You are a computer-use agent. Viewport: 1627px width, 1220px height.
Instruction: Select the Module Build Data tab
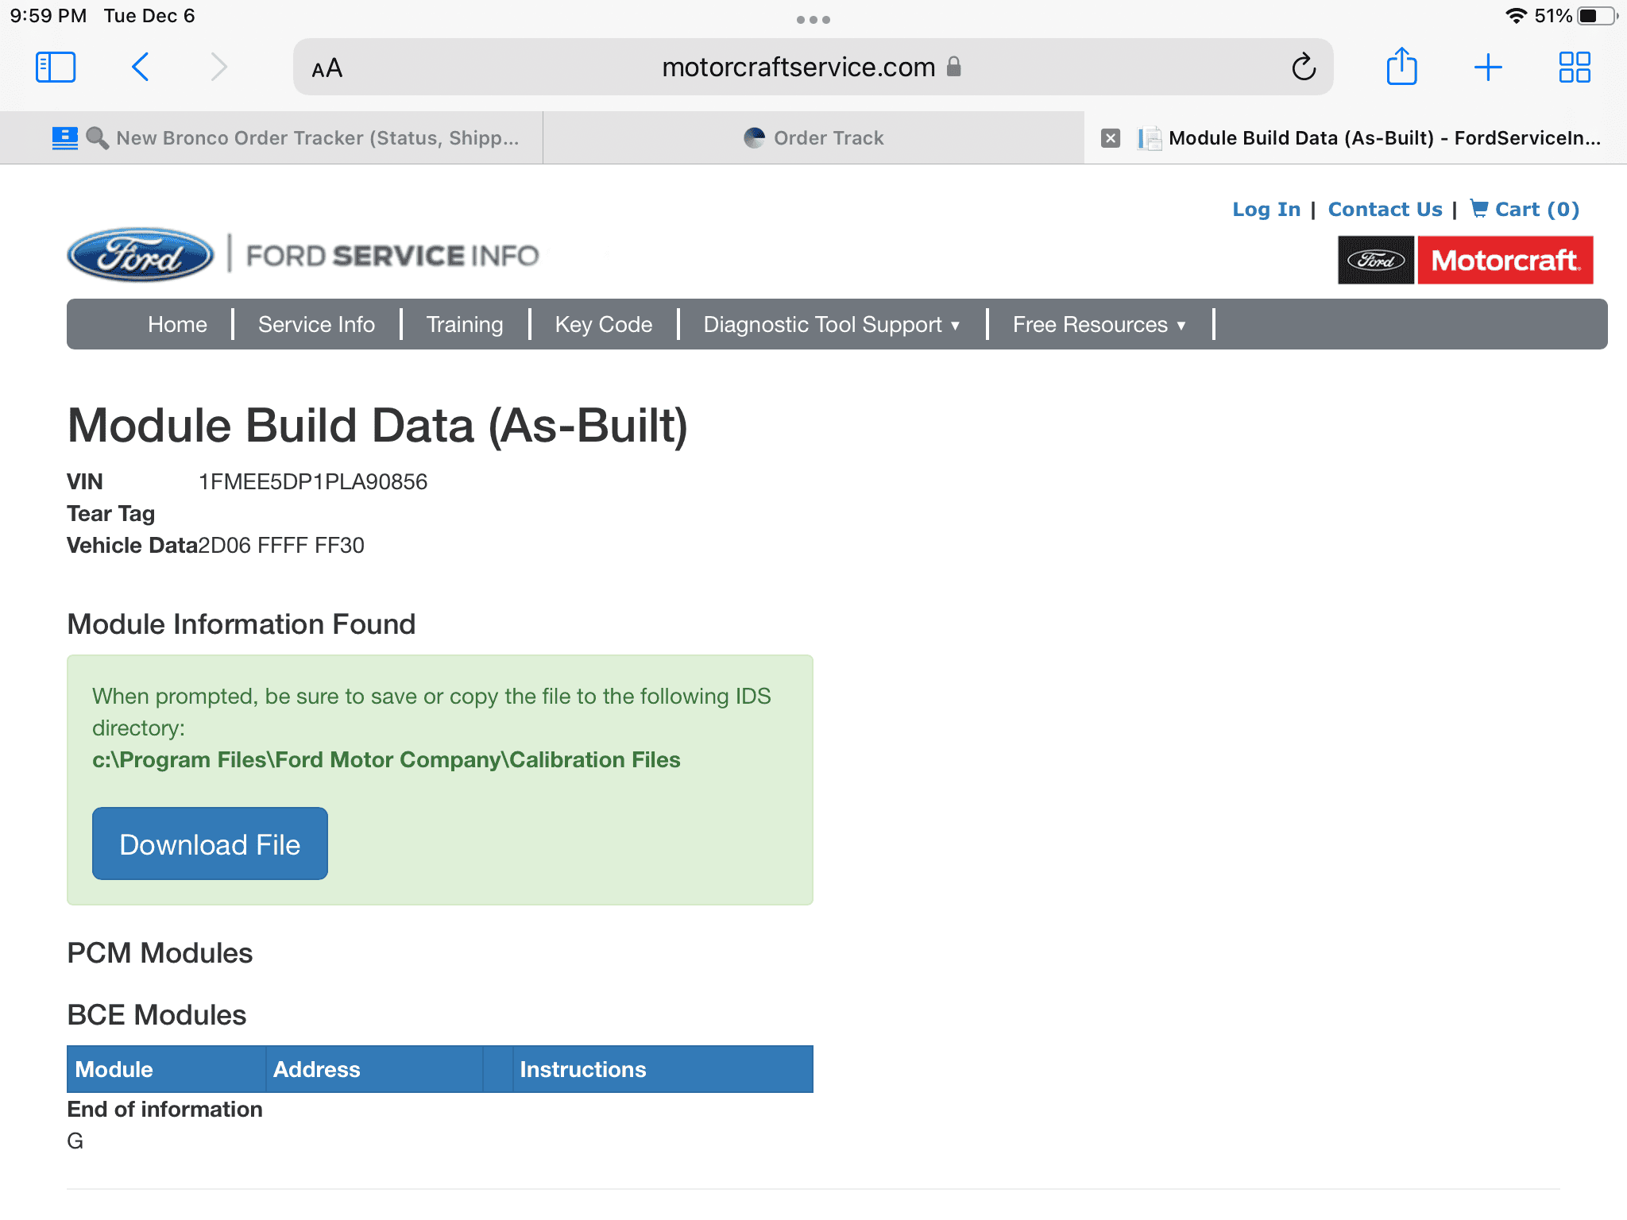(1355, 138)
